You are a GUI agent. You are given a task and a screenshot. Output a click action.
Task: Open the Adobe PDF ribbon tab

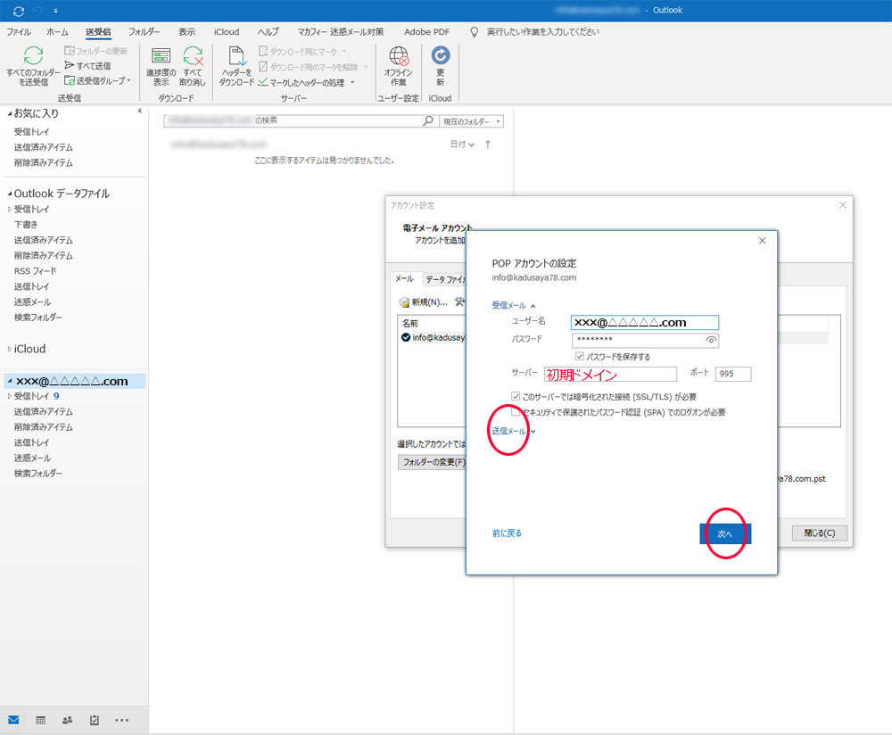tap(426, 32)
